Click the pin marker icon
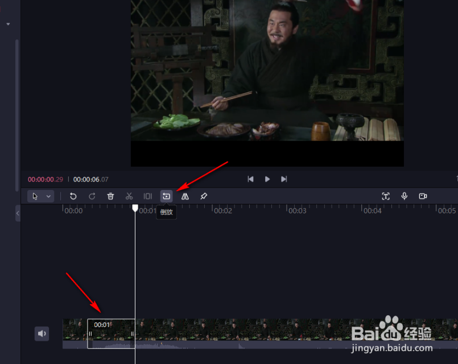The image size is (458, 364). coord(204,196)
